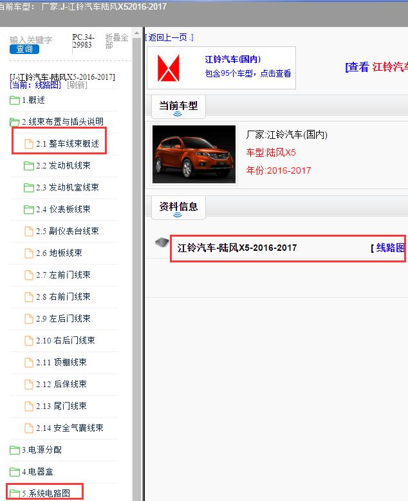Click page icon of 2.5 副仪表台线束
The height and width of the screenshot is (501, 408).
pyautogui.click(x=29, y=232)
